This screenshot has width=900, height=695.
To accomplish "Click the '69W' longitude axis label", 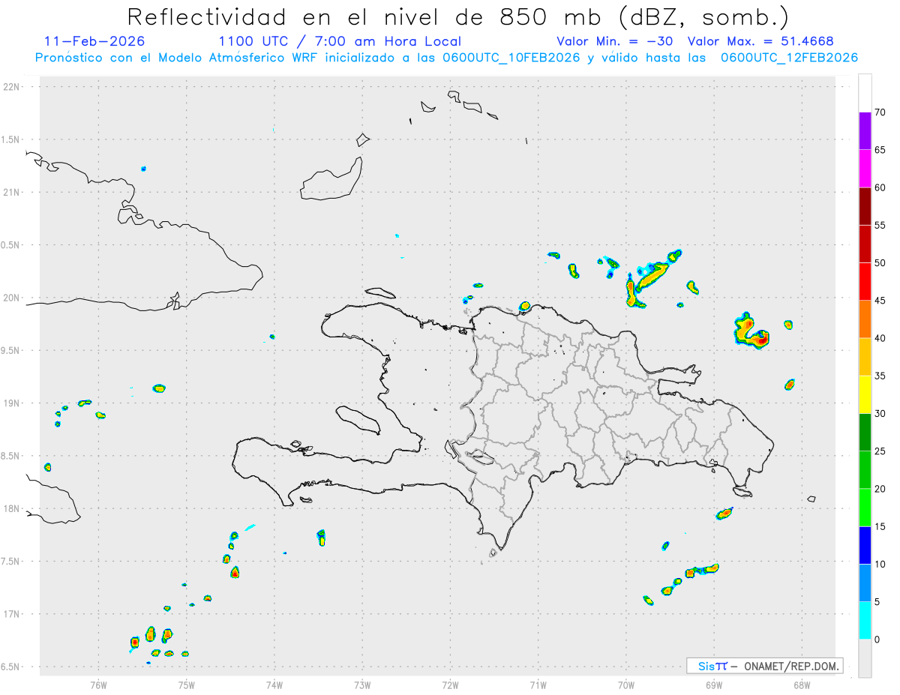I will coord(714,685).
